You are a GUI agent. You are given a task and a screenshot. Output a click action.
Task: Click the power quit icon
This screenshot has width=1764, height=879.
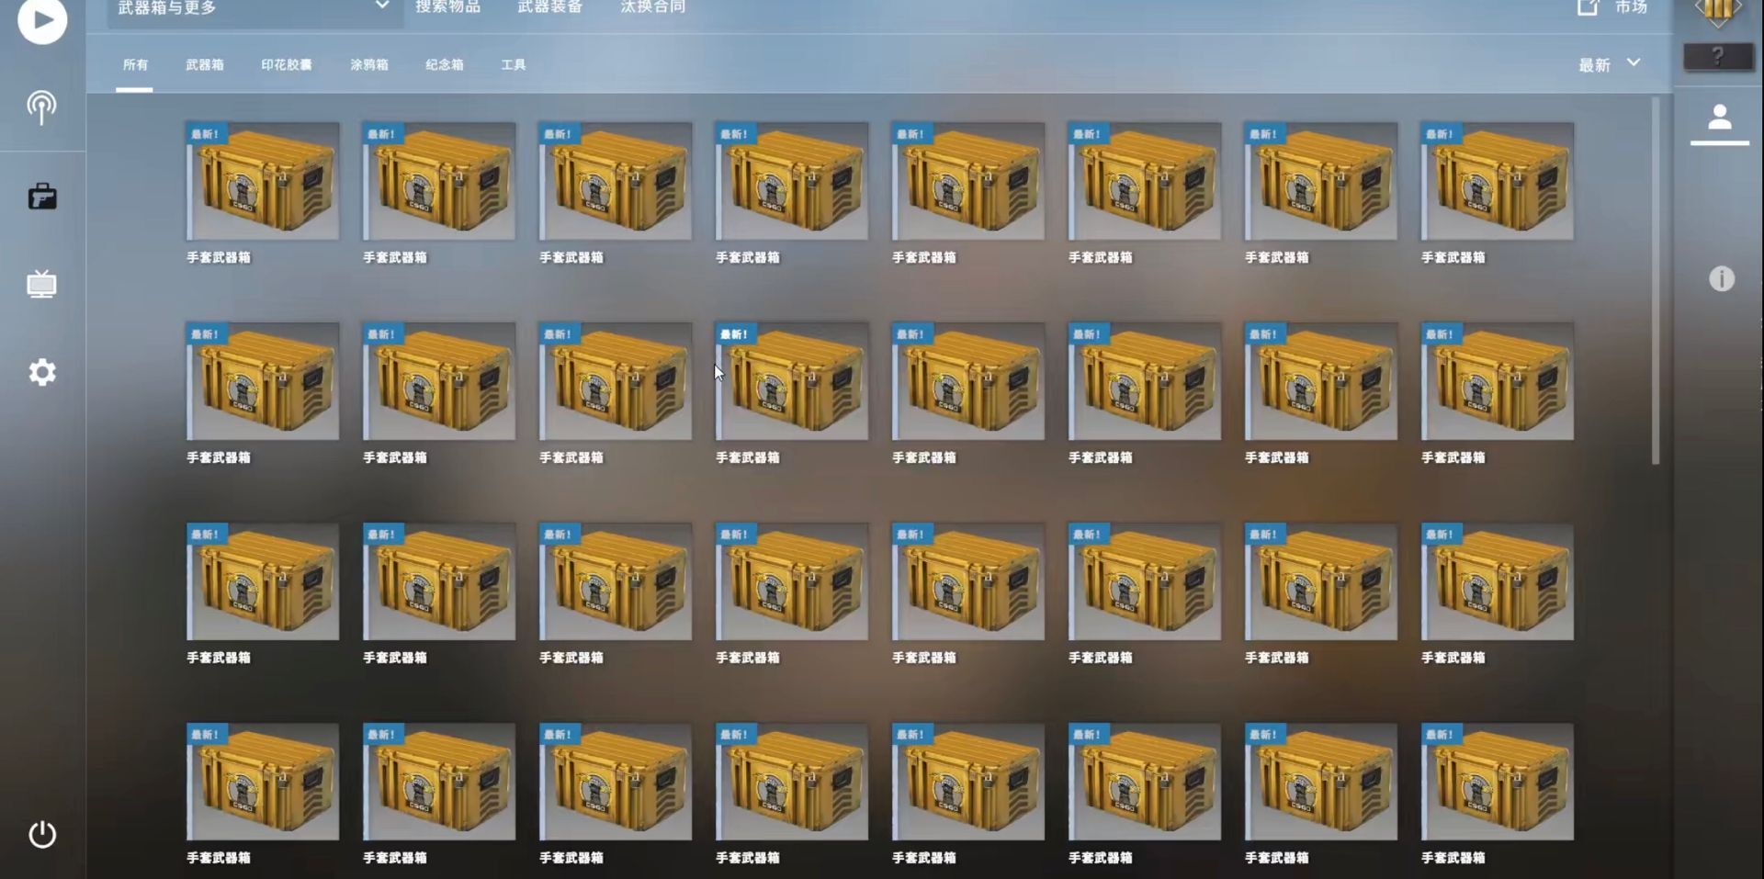coord(42,834)
